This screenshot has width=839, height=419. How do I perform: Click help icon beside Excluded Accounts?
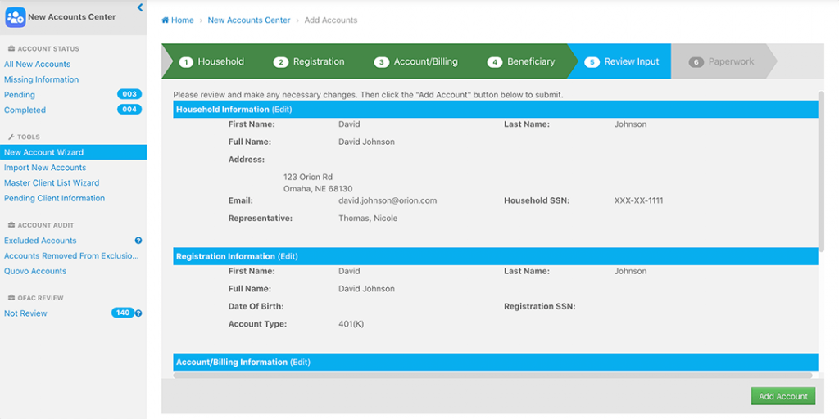138,241
